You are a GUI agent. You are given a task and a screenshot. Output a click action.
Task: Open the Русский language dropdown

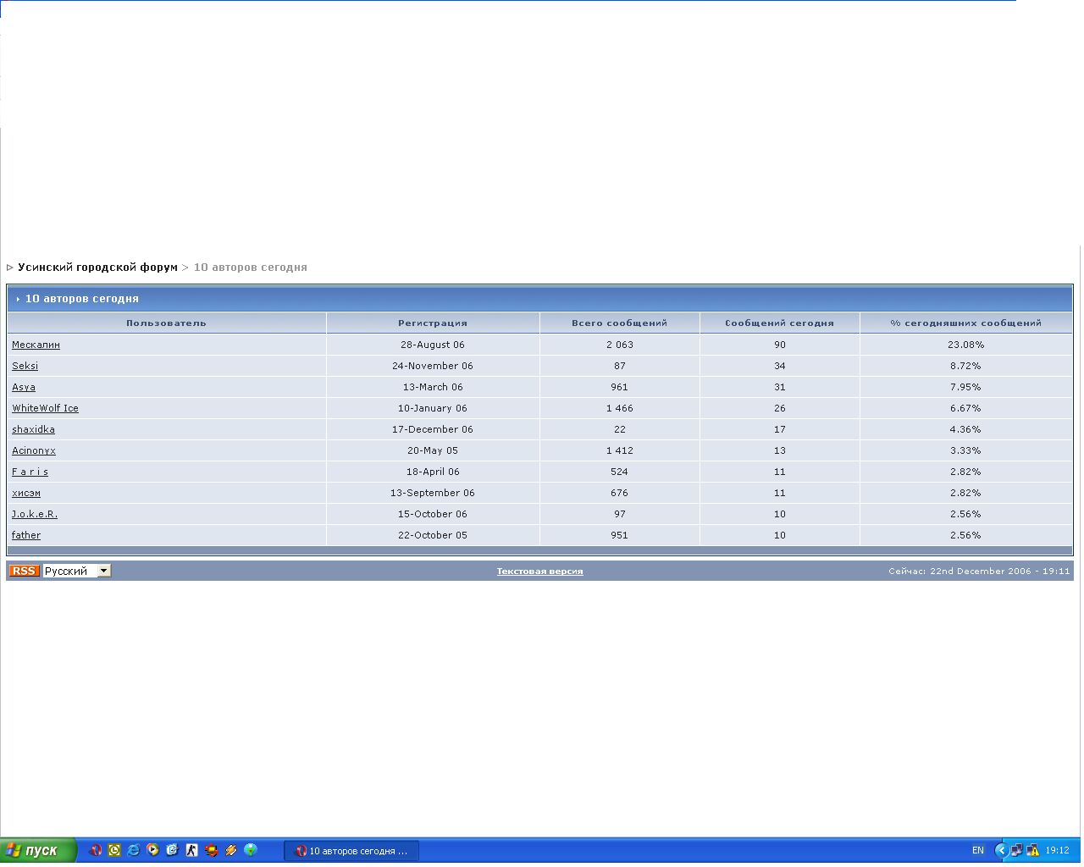pos(103,572)
